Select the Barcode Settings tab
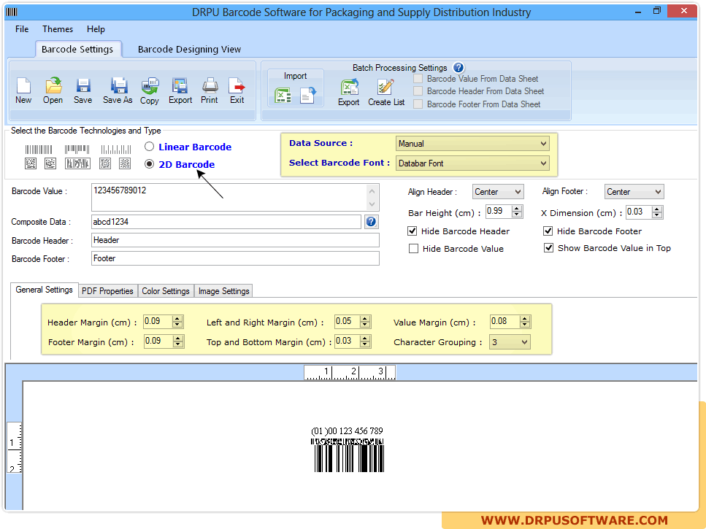The height and width of the screenshot is (529, 706). pos(77,50)
